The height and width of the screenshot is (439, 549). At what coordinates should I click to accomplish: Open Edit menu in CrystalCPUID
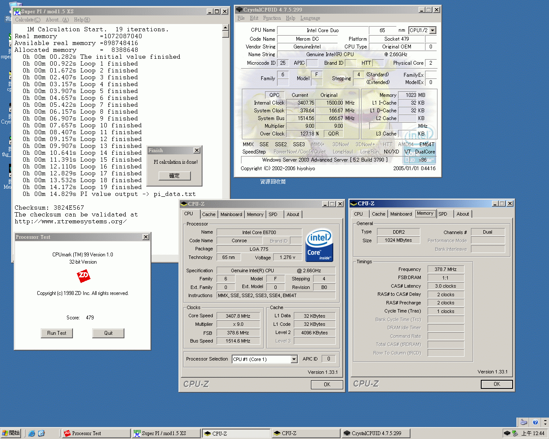coord(254,18)
